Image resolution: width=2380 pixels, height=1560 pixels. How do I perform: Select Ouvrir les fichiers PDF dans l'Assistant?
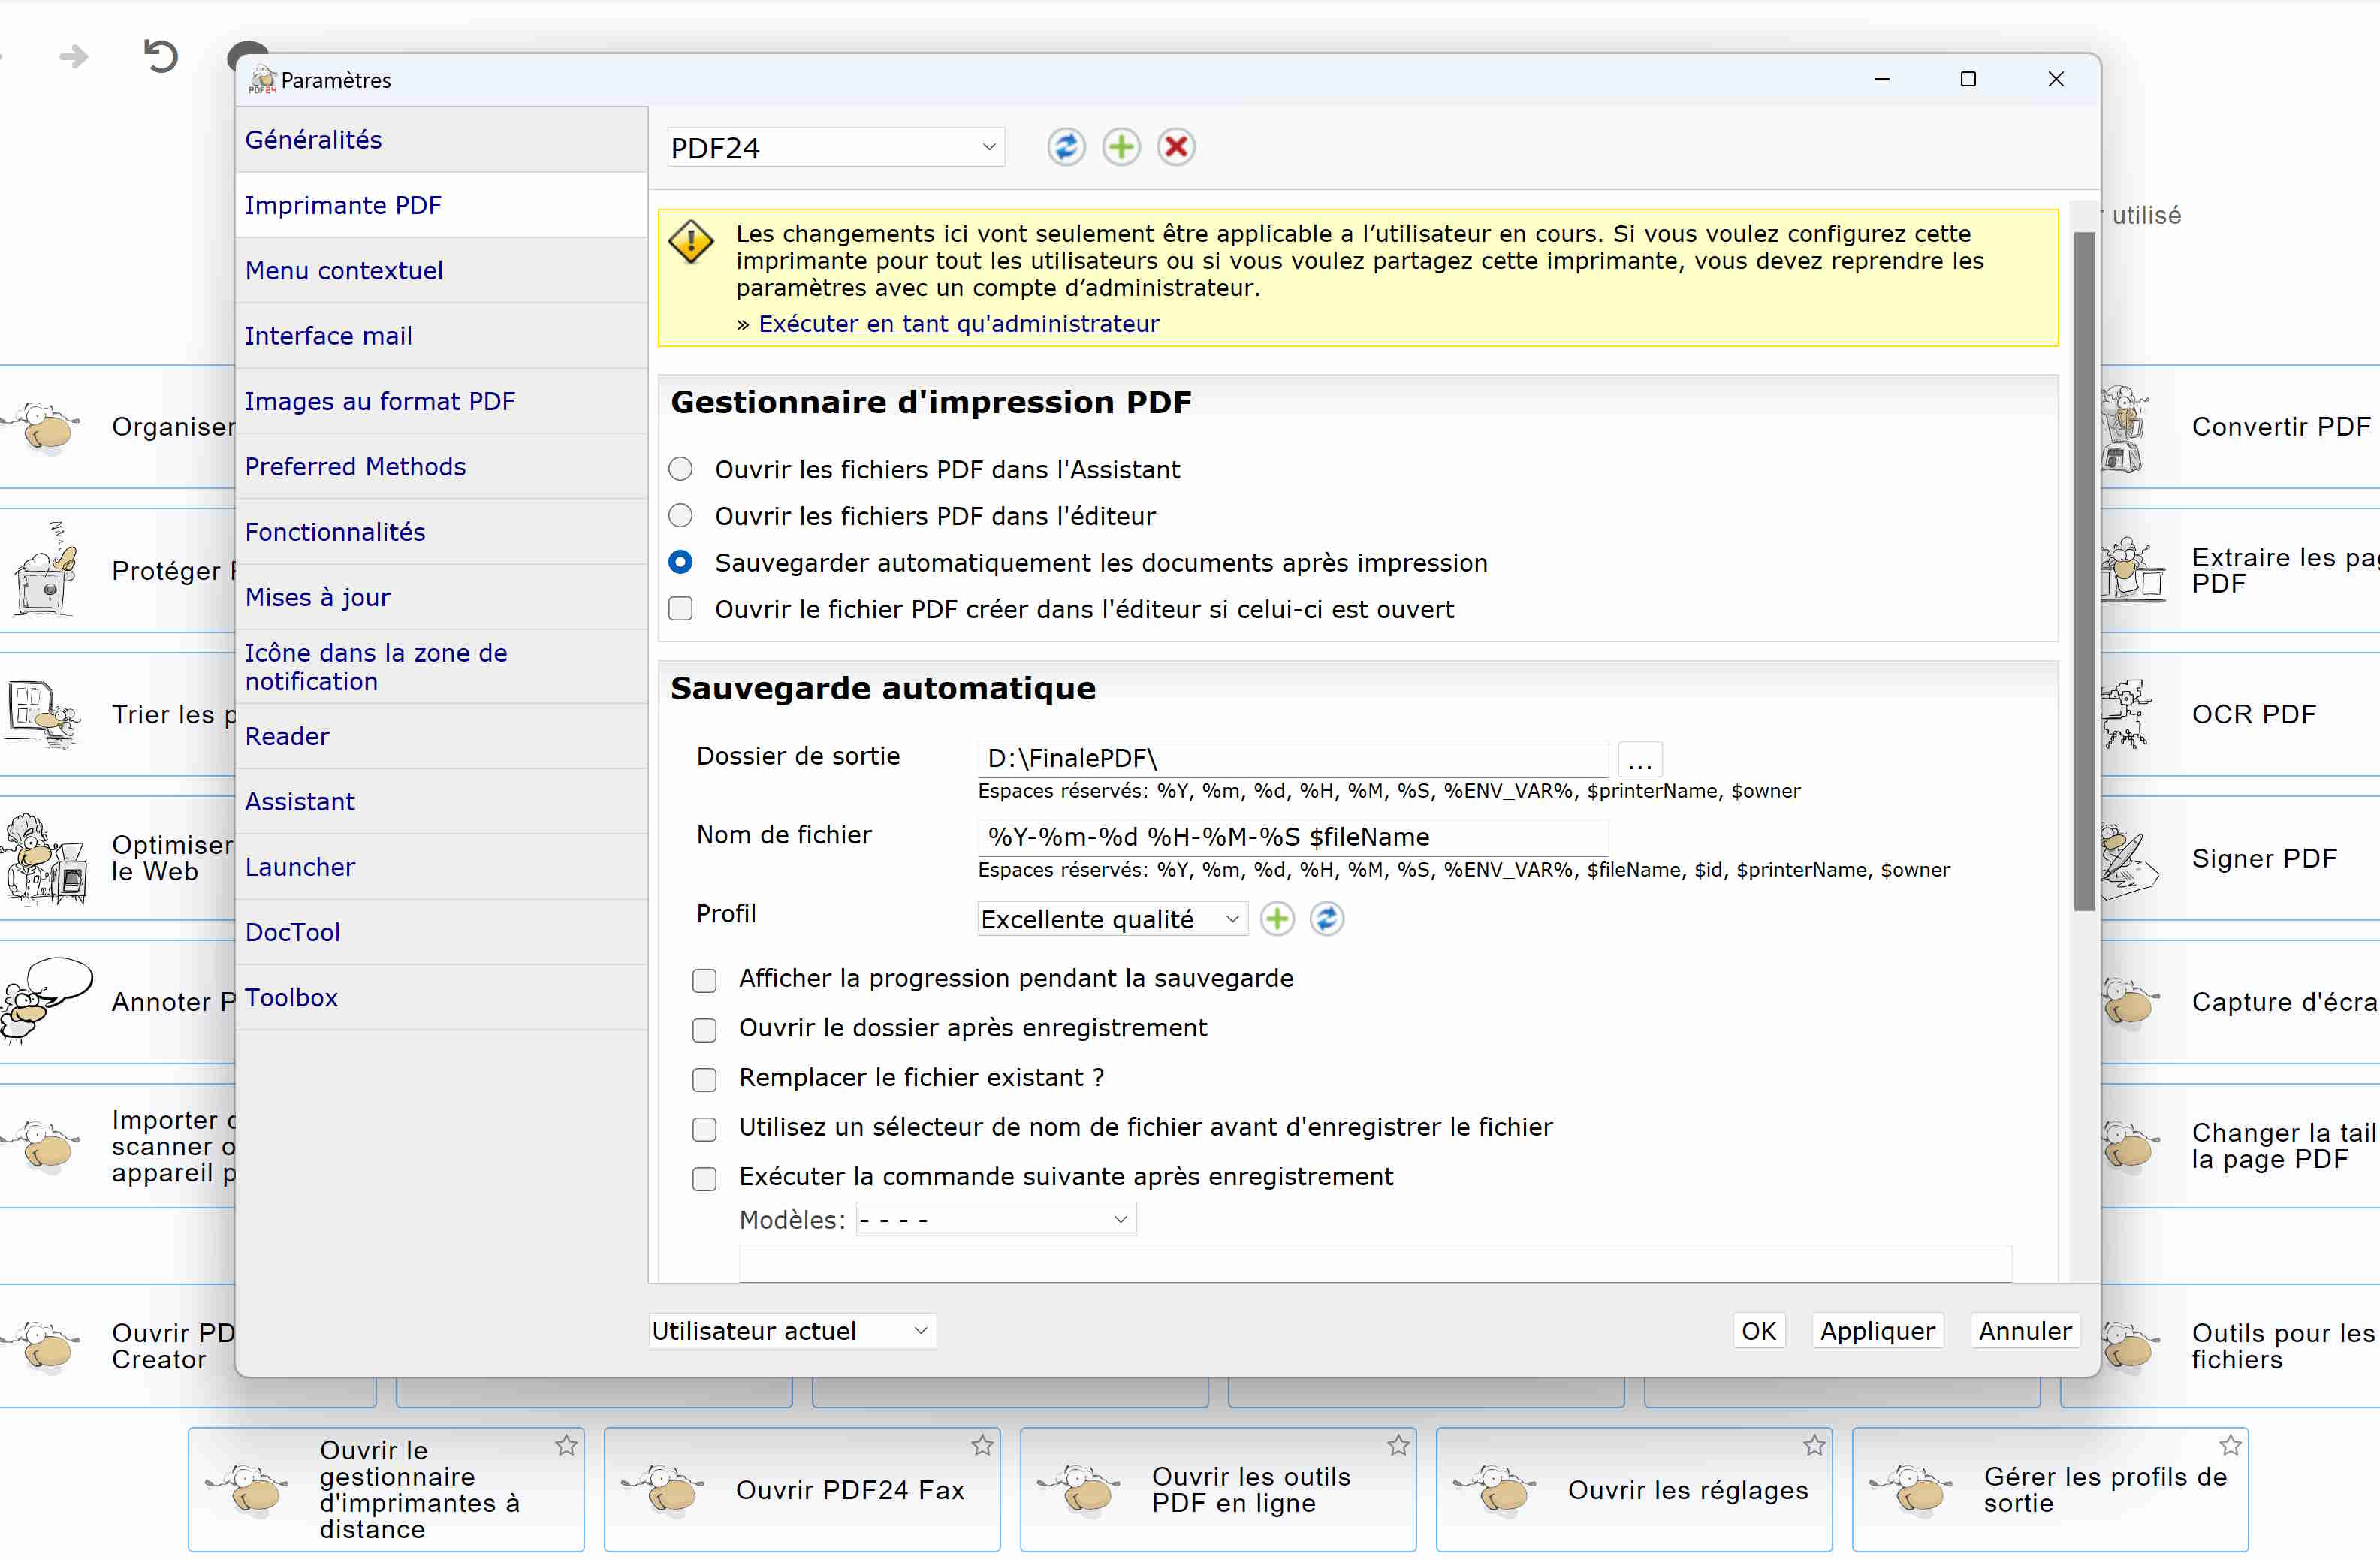click(x=680, y=469)
